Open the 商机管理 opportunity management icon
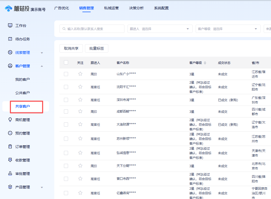 click(10, 120)
